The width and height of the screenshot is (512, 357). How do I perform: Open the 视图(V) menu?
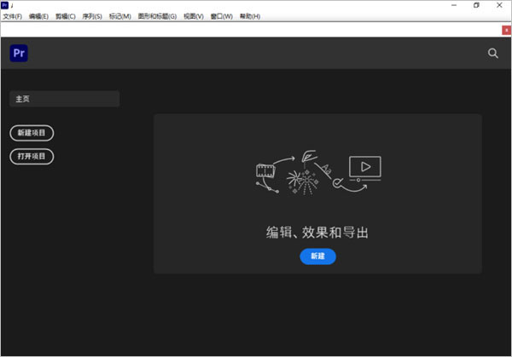(x=194, y=16)
